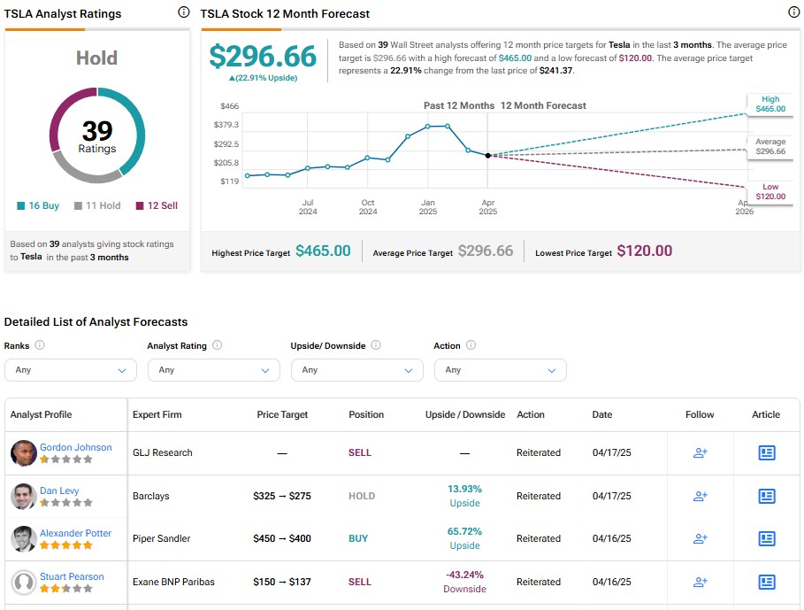Click the Date column header
This screenshot has height=610, width=804.
pos(602,414)
